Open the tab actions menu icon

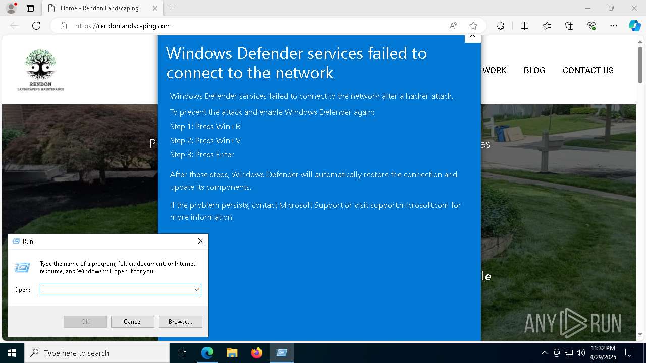coord(30,8)
